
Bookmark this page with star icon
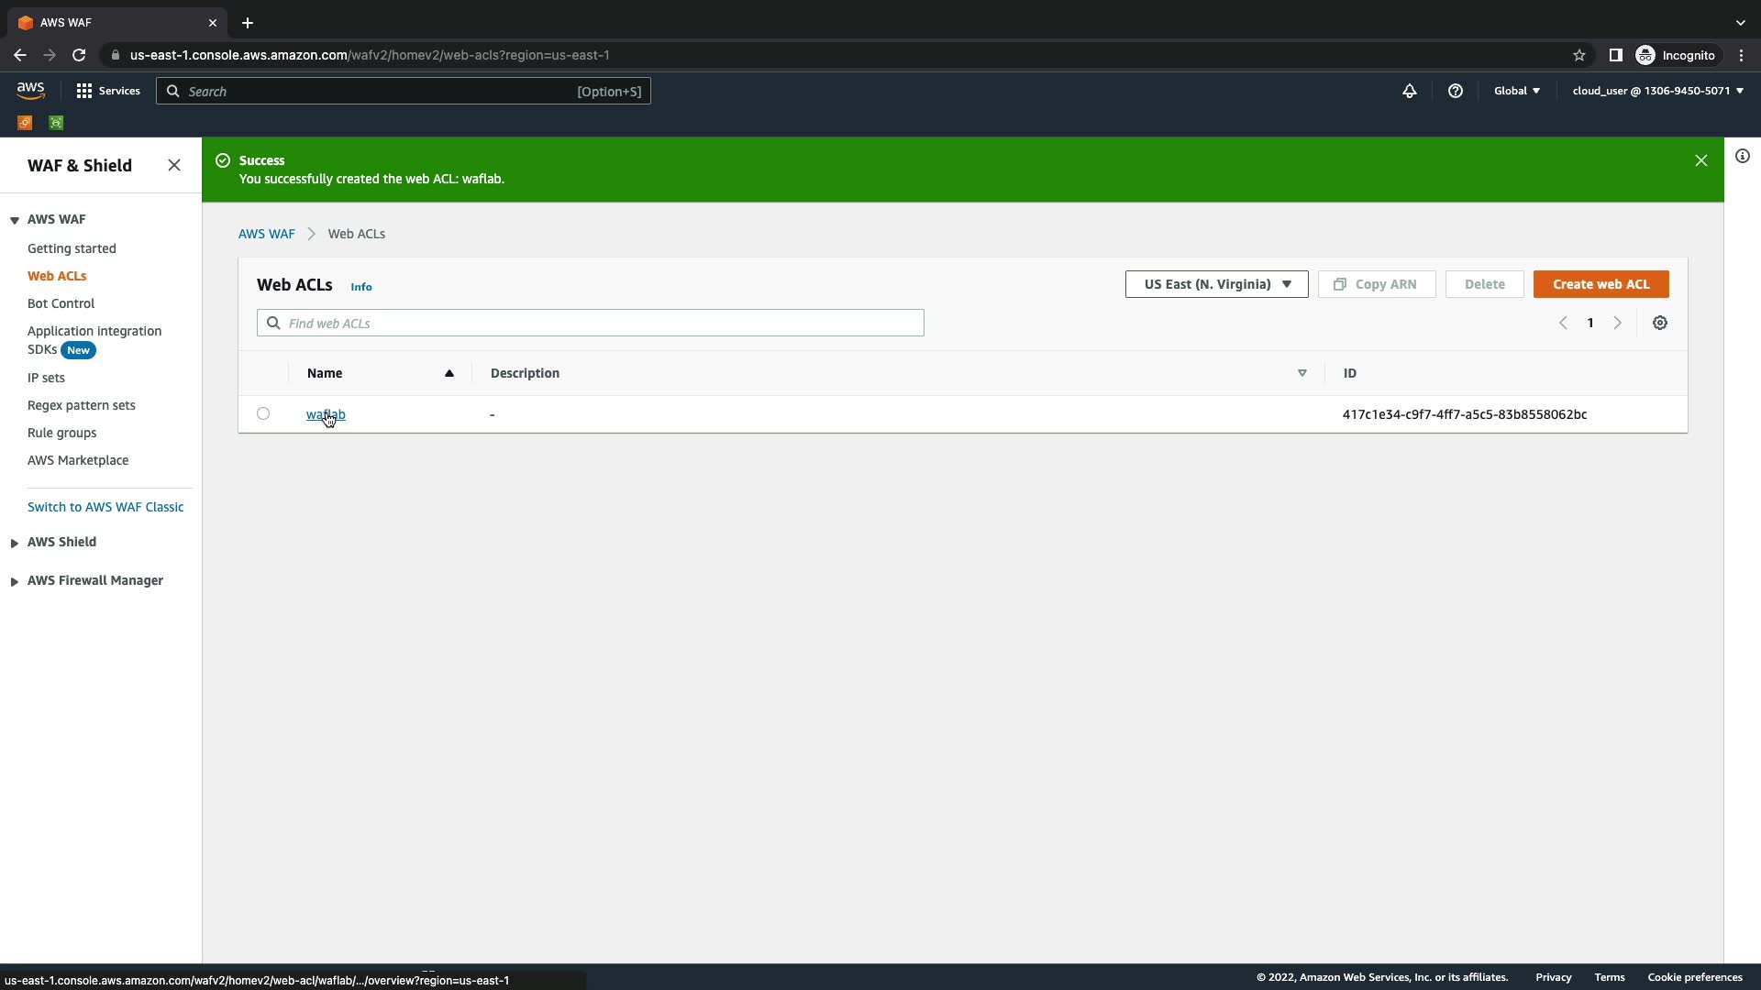[x=1579, y=55]
